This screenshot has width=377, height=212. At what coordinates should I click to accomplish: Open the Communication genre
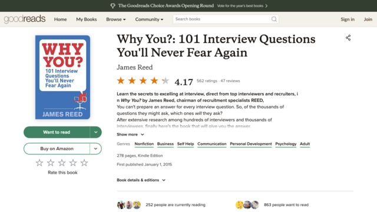[x=212, y=144]
